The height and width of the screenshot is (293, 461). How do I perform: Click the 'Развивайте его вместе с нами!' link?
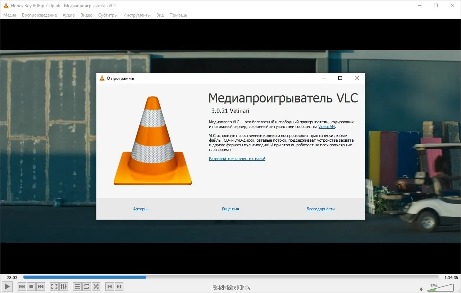coord(237,159)
